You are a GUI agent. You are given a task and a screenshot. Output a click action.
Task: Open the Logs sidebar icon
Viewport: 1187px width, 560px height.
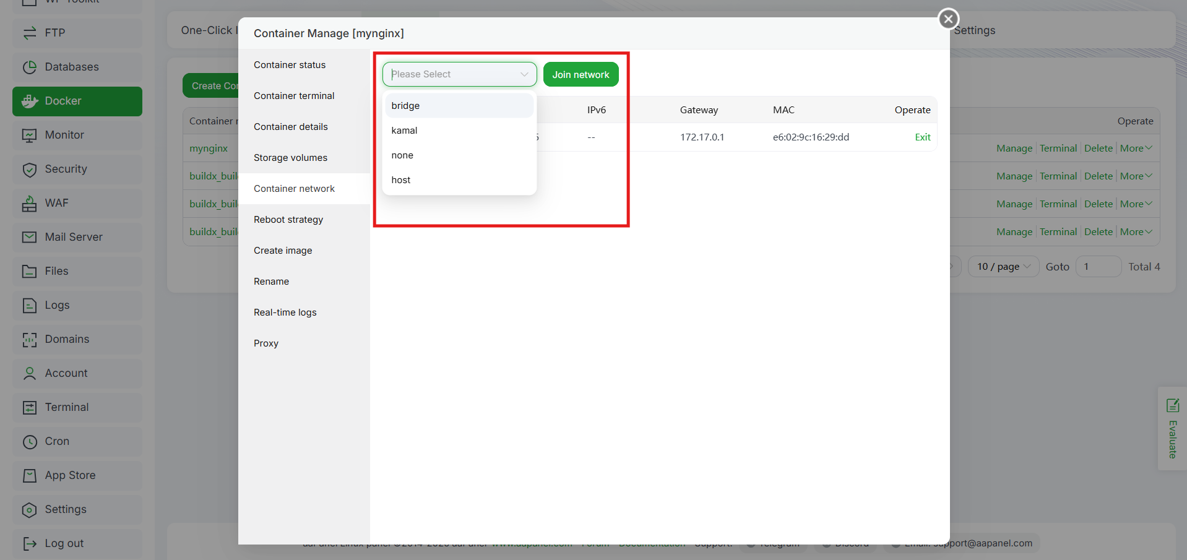coord(30,305)
